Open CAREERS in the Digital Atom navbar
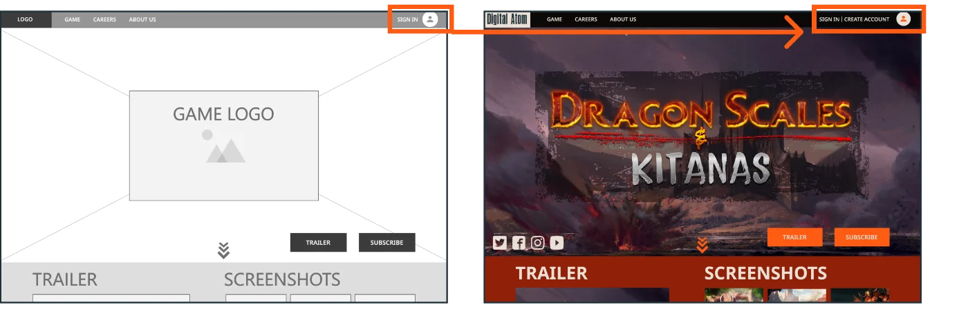968x314 pixels. pos(586,19)
